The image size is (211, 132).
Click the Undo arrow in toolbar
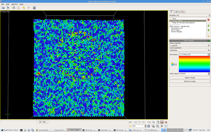tap(24, 8)
